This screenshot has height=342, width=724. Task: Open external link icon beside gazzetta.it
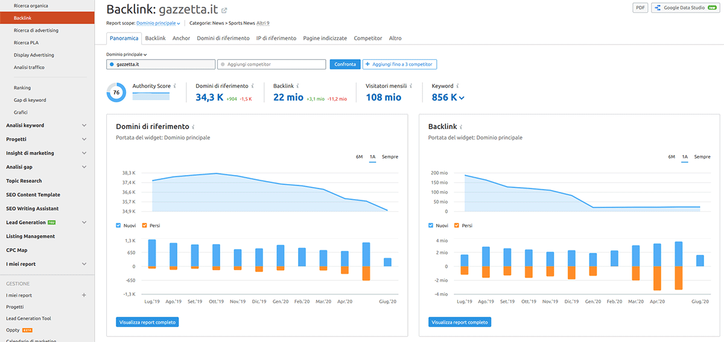tap(224, 10)
